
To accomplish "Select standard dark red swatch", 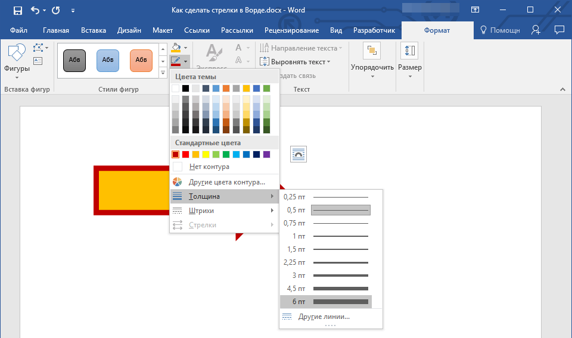I will 175,155.
